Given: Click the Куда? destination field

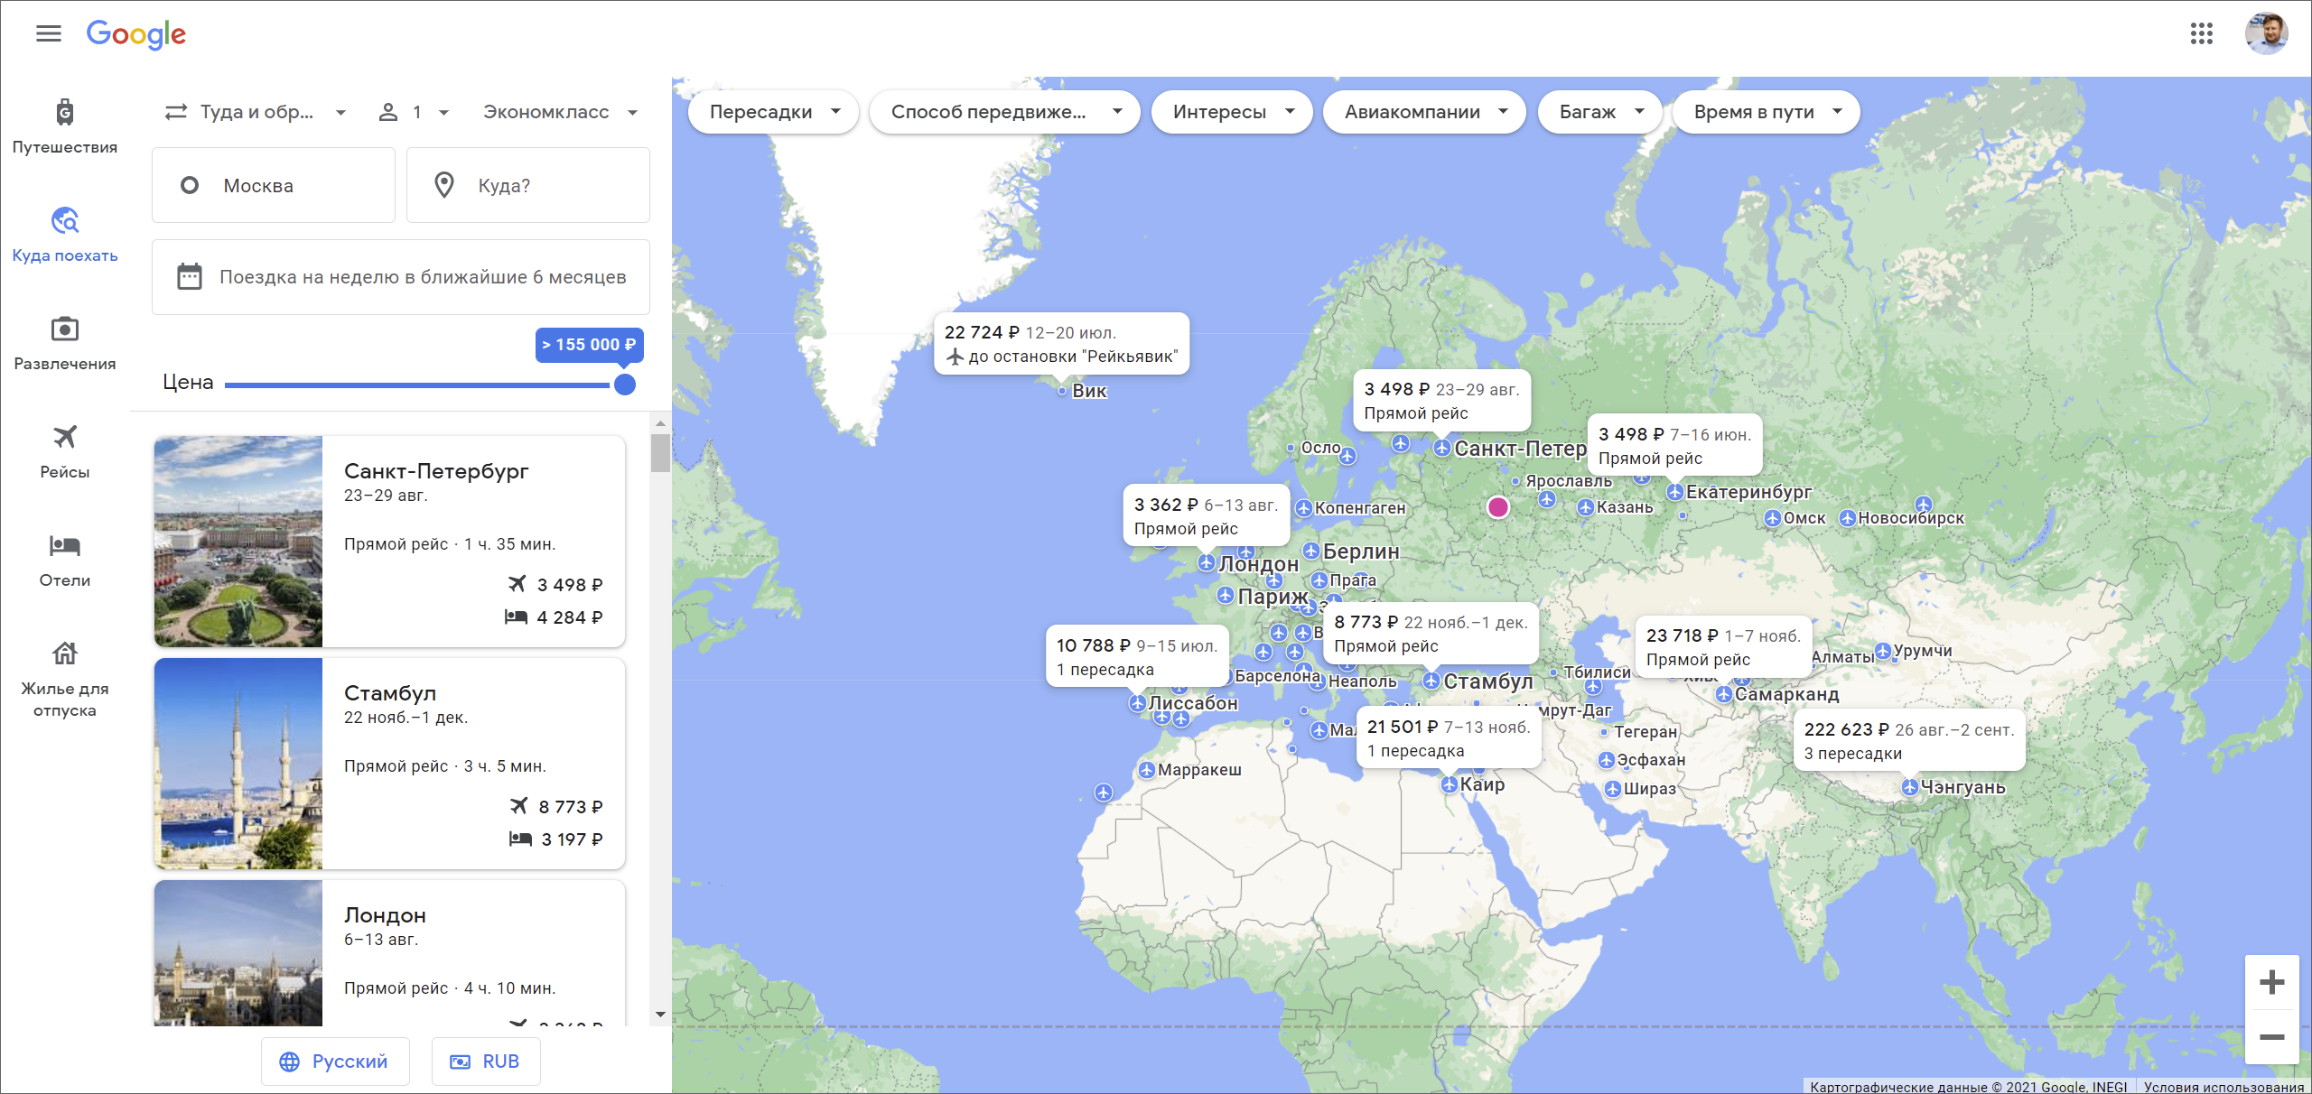Looking at the screenshot, I should (x=528, y=185).
